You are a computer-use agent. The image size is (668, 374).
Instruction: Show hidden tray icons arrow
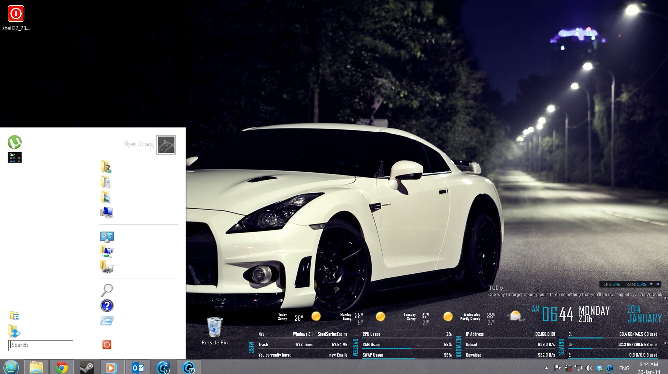click(x=546, y=368)
